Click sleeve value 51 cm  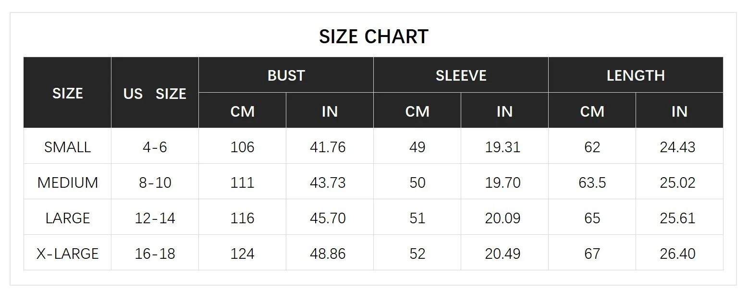pyautogui.click(x=417, y=218)
